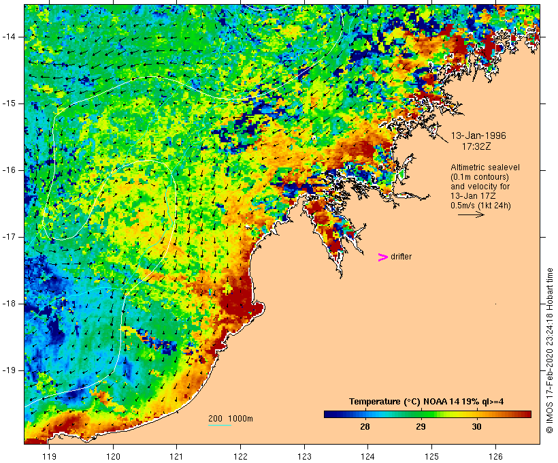558x463 pixels.
Task: Click the latitude axis label '-15'
Action: coord(9,103)
